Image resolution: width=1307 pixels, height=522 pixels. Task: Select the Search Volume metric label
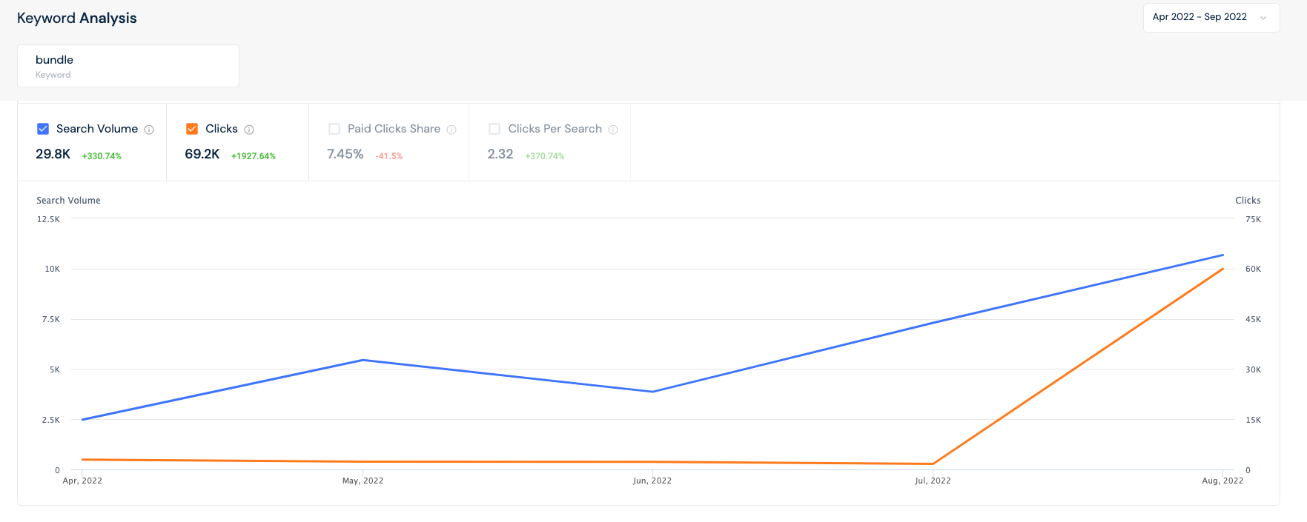[97, 129]
